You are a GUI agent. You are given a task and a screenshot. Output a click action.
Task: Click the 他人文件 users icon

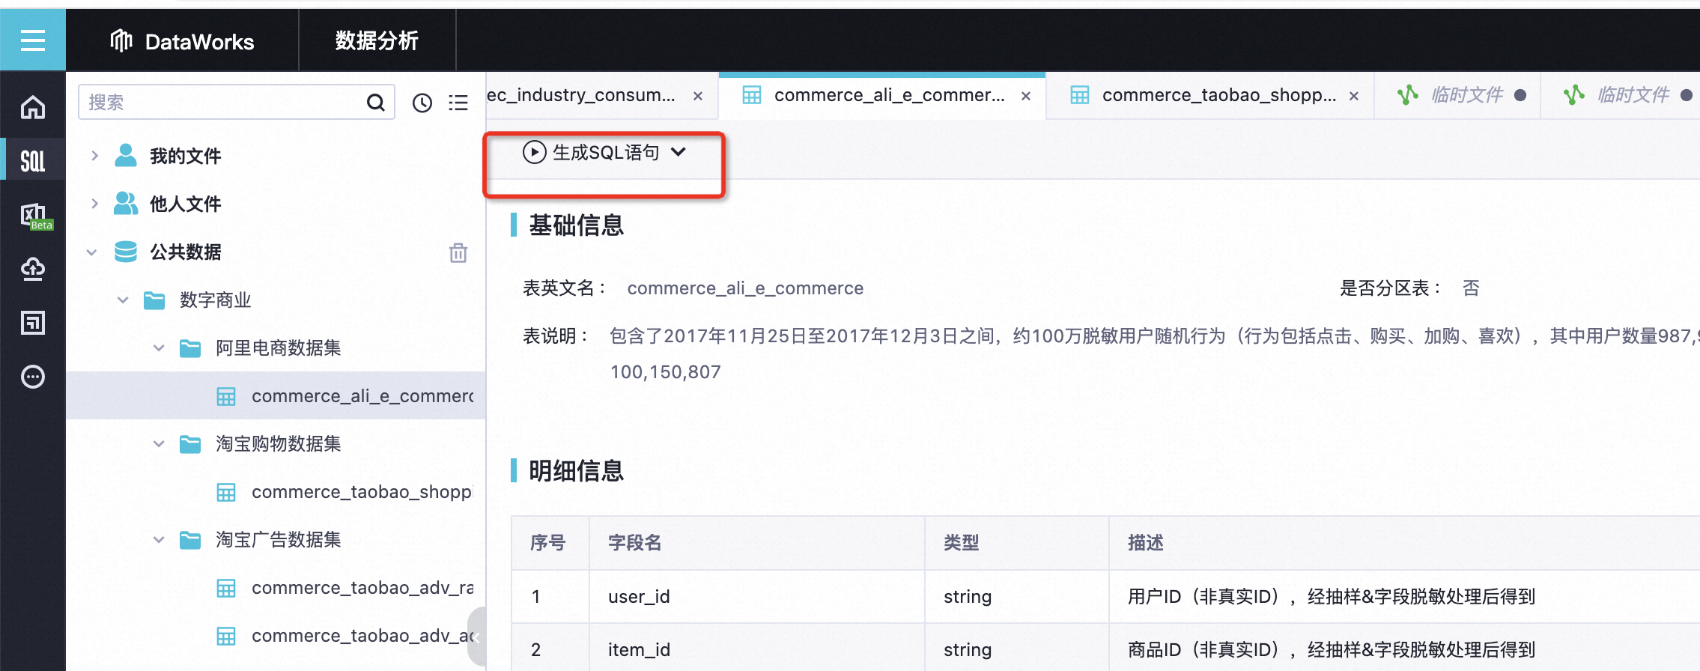126,204
